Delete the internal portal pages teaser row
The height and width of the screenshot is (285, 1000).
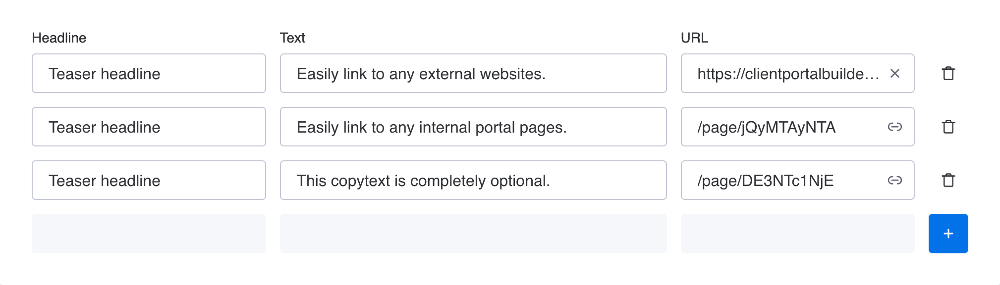click(948, 127)
